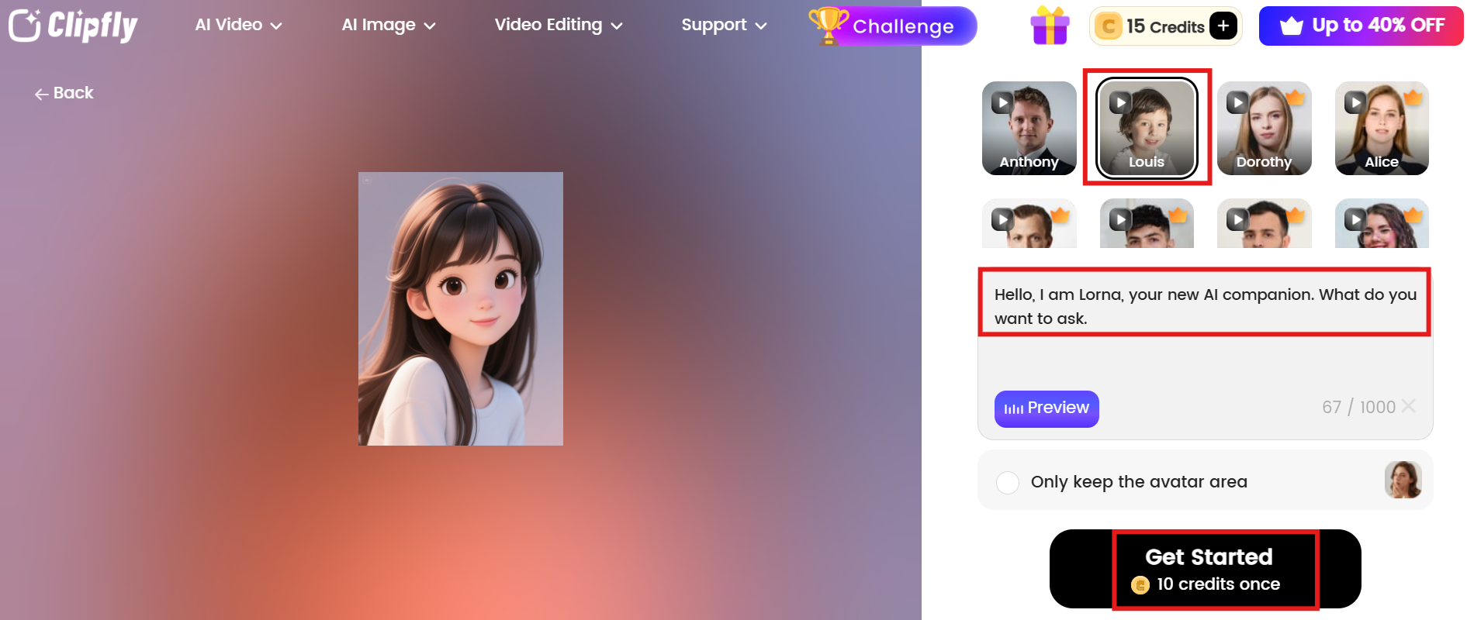The image size is (1467, 620).
Task: Play the voice sample directly below Anthony
Action: click(1002, 220)
